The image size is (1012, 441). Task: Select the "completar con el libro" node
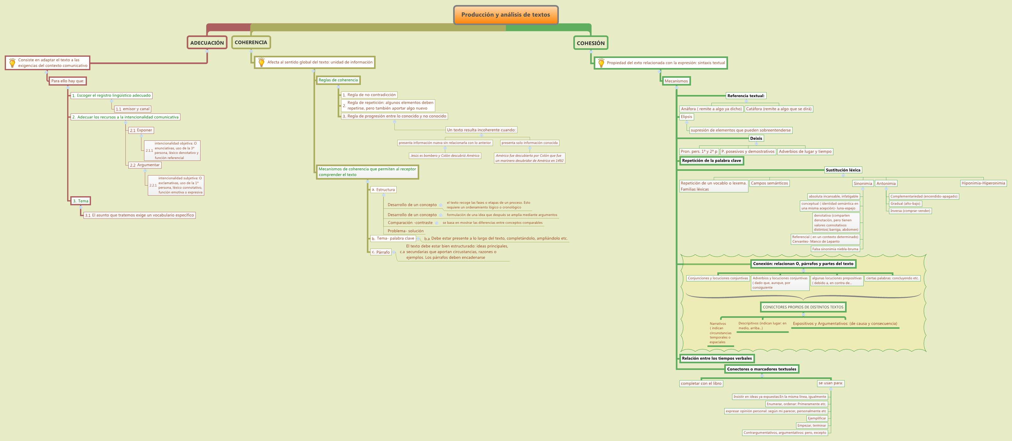coord(702,383)
